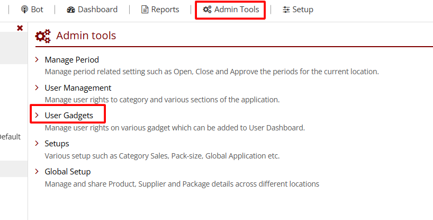Click the Setup sliders icon
The image size is (433, 220).
click(x=286, y=10)
